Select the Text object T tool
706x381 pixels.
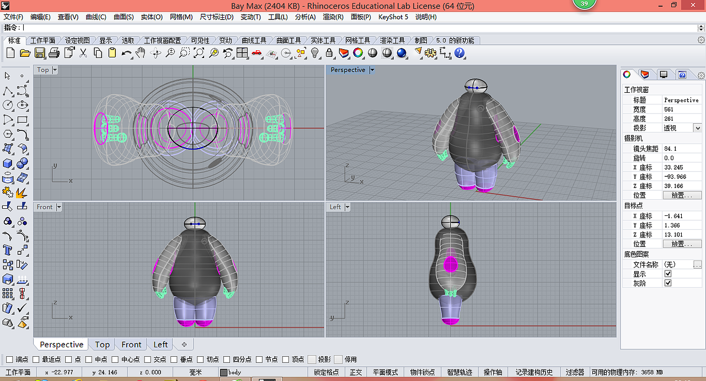point(8,250)
